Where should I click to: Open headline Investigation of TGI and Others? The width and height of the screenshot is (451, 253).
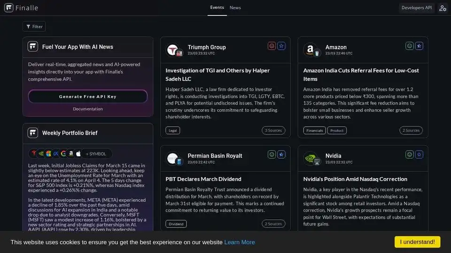tap(218, 74)
